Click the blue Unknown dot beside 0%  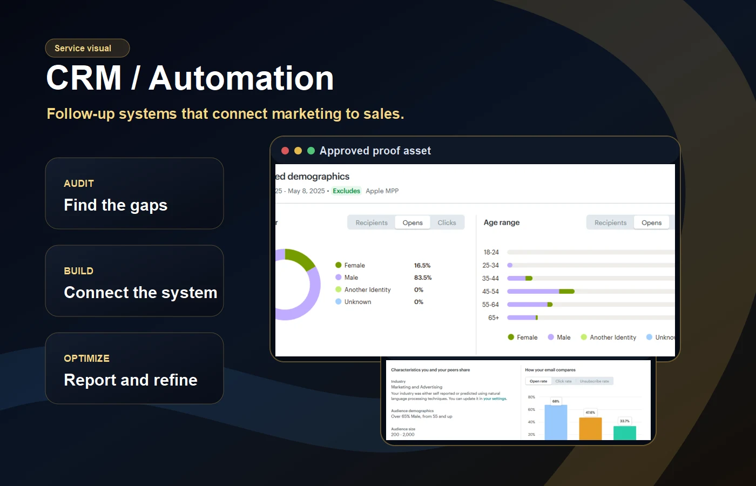[339, 301]
